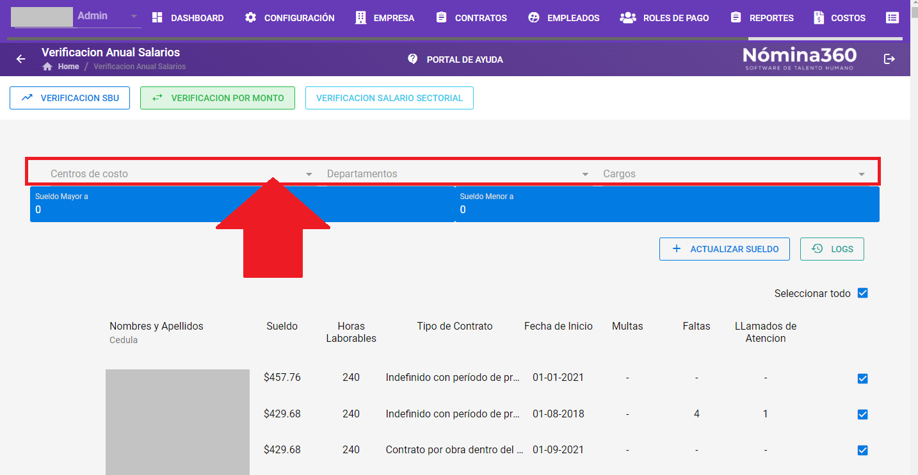Expand the Admin user dropdown
The width and height of the screenshot is (918, 475).
click(134, 16)
